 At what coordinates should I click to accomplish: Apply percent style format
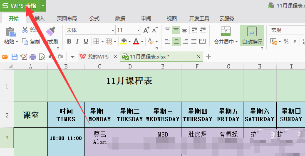(286, 41)
